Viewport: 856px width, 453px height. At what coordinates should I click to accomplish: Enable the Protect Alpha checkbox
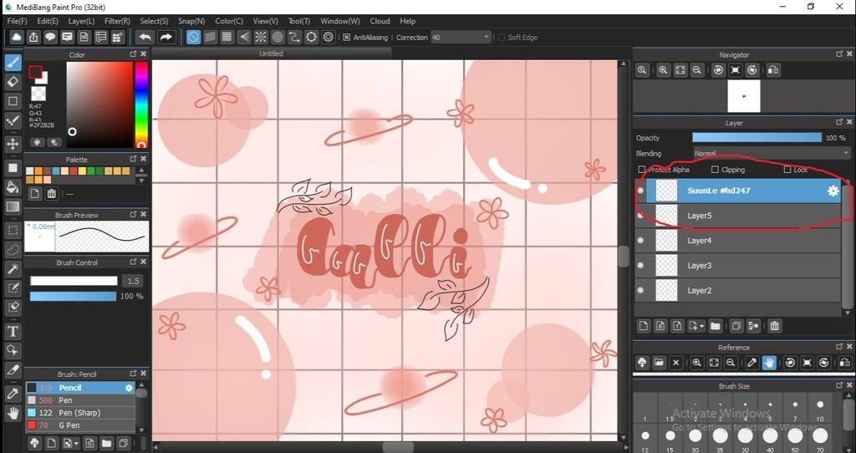click(642, 170)
